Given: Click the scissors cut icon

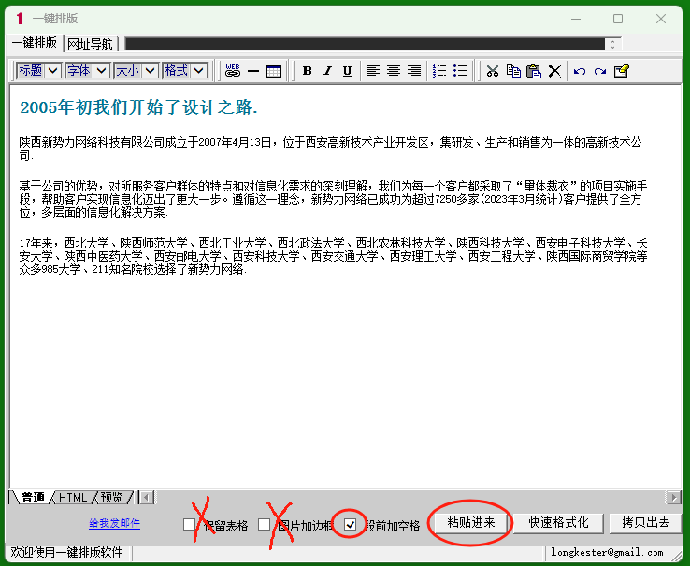Looking at the screenshot, I should [x=493, y=71].
